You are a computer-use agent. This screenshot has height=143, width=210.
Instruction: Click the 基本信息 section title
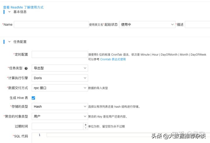click(x=20, y=12)
